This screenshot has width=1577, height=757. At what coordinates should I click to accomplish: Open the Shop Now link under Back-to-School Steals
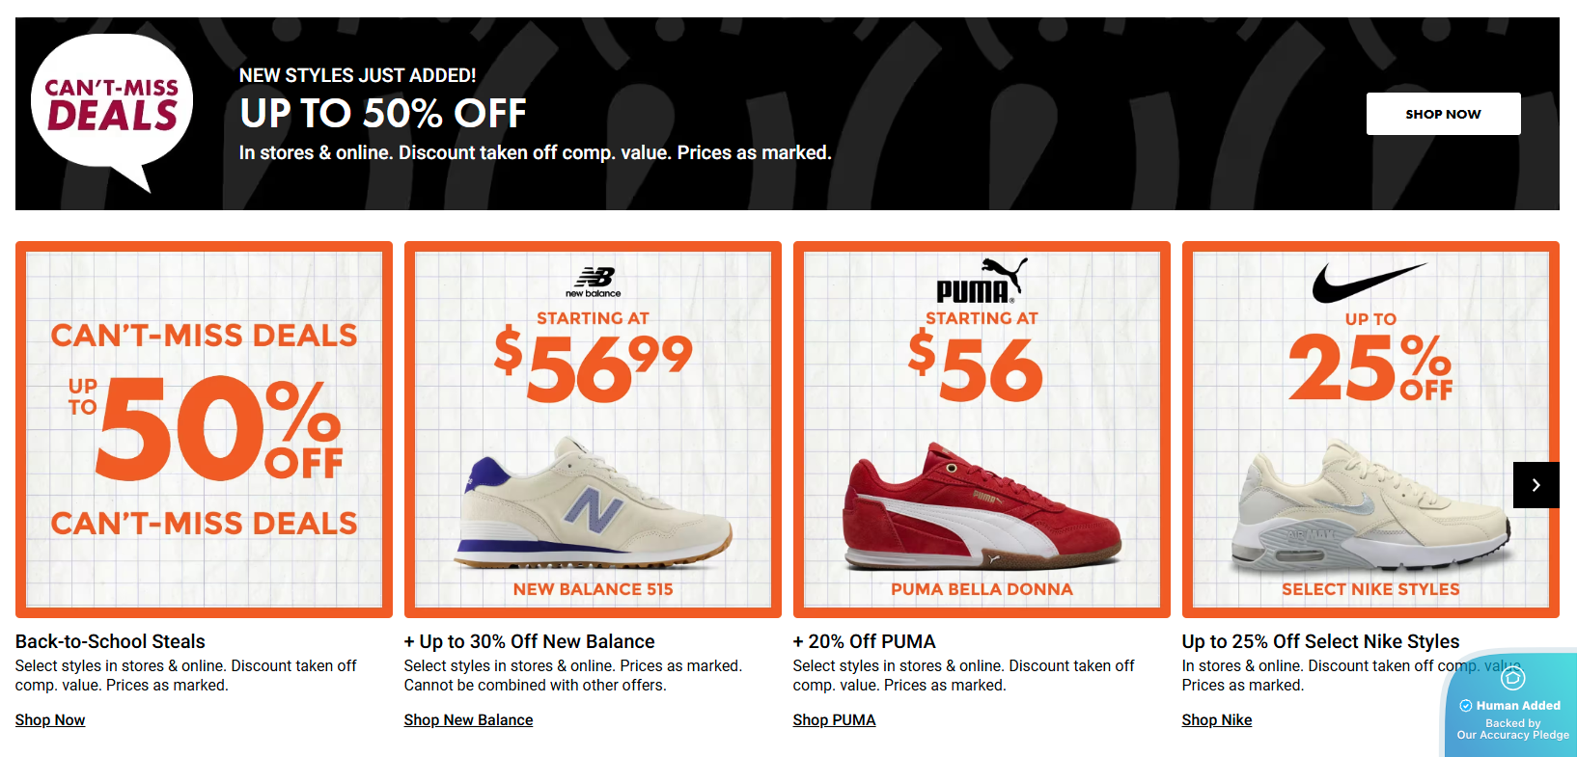click(x=49, y=719)
